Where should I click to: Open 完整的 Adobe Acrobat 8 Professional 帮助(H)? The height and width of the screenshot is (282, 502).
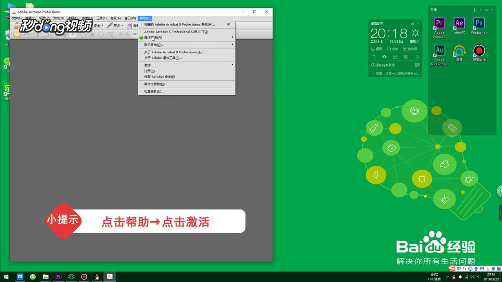187,24
